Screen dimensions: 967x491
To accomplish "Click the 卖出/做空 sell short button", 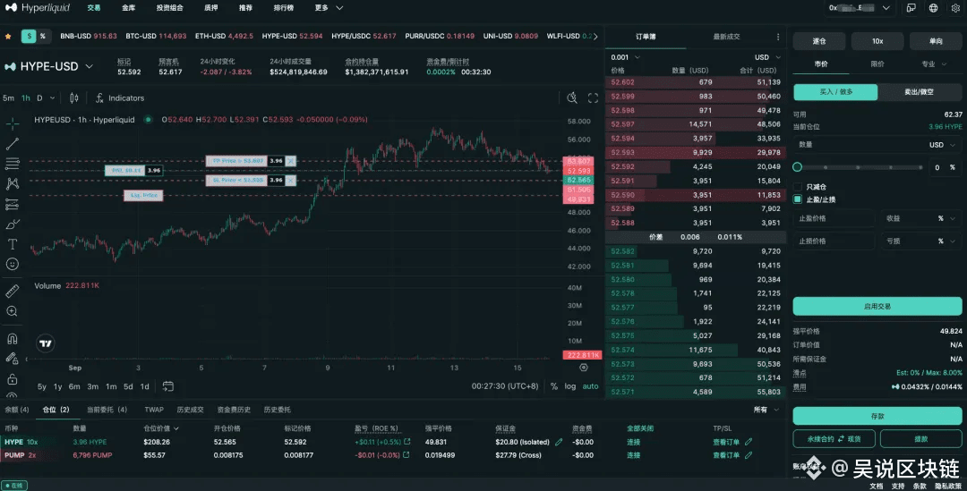I will point(920,92).
